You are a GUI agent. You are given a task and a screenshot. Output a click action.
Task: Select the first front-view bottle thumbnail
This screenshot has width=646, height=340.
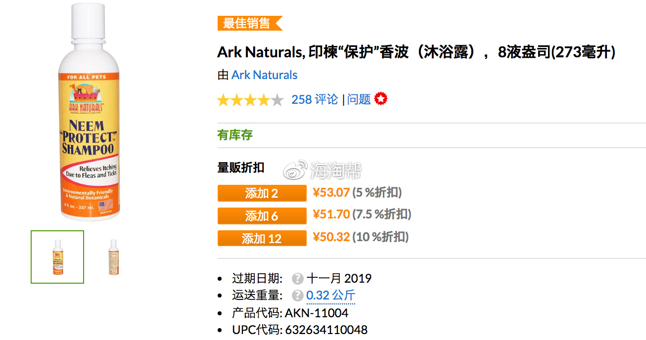click(57, 257)
